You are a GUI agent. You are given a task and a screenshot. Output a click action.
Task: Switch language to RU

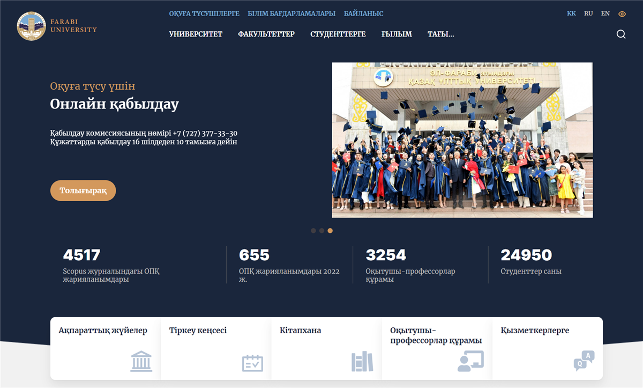click(x=588, y=13)
